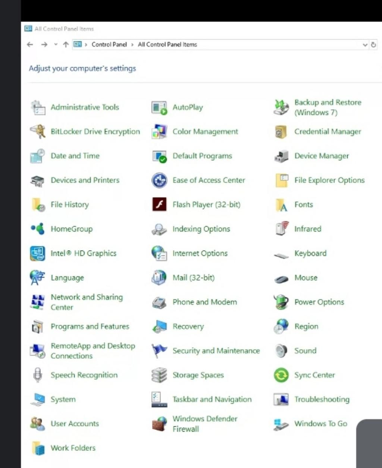Viewport: 382px width, 468px height.
Task: Open the Speech Recognition microphone icon
Action: point(37,375)
